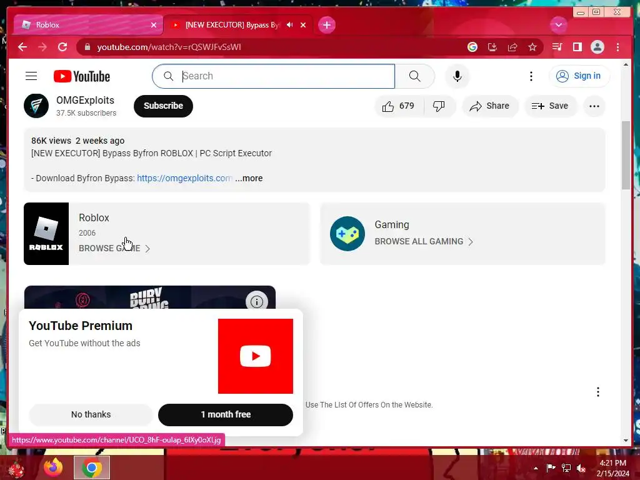This screenshot has width=640, height=480.
Task: Click the install app icon in address bar
Action: click(492, 47)
